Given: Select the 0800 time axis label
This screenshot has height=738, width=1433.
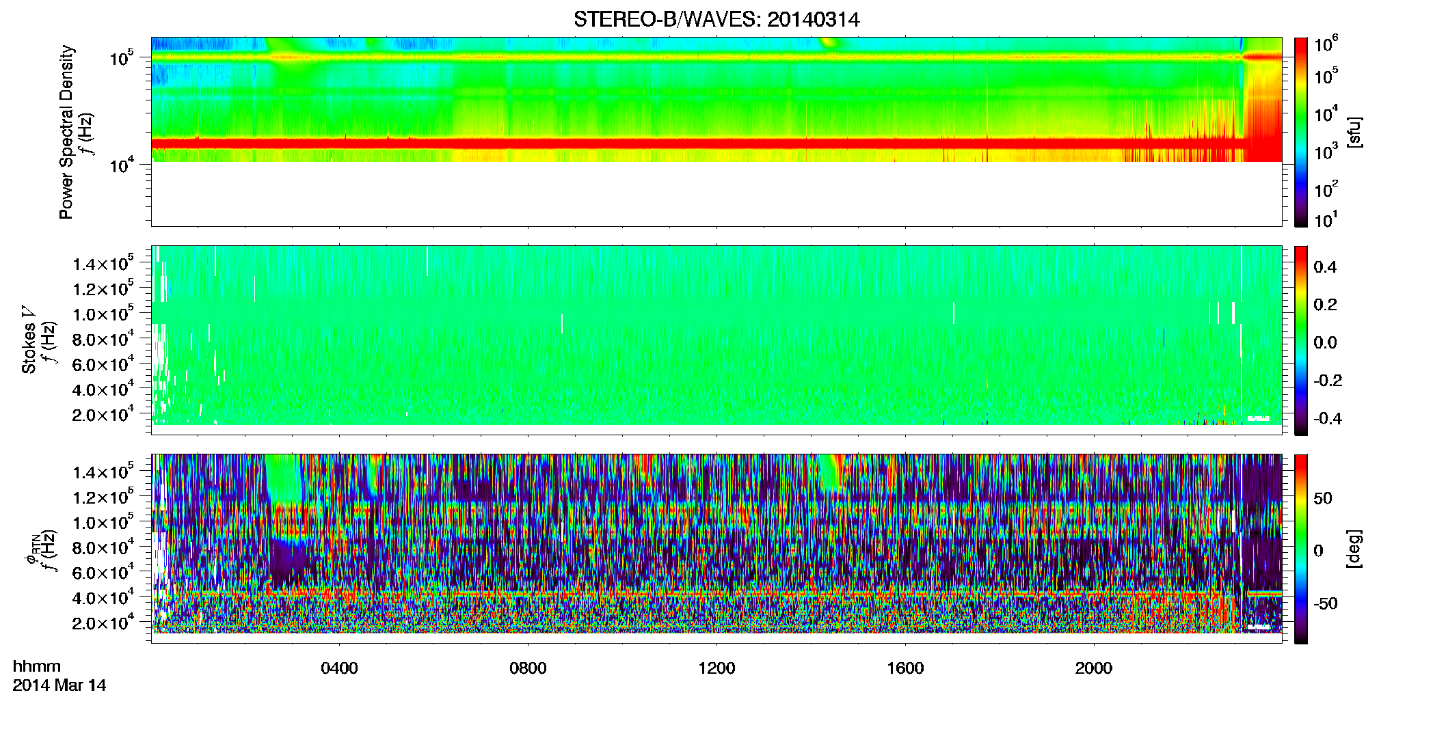Looking at the screenshot, I should (x=528, y=668).
